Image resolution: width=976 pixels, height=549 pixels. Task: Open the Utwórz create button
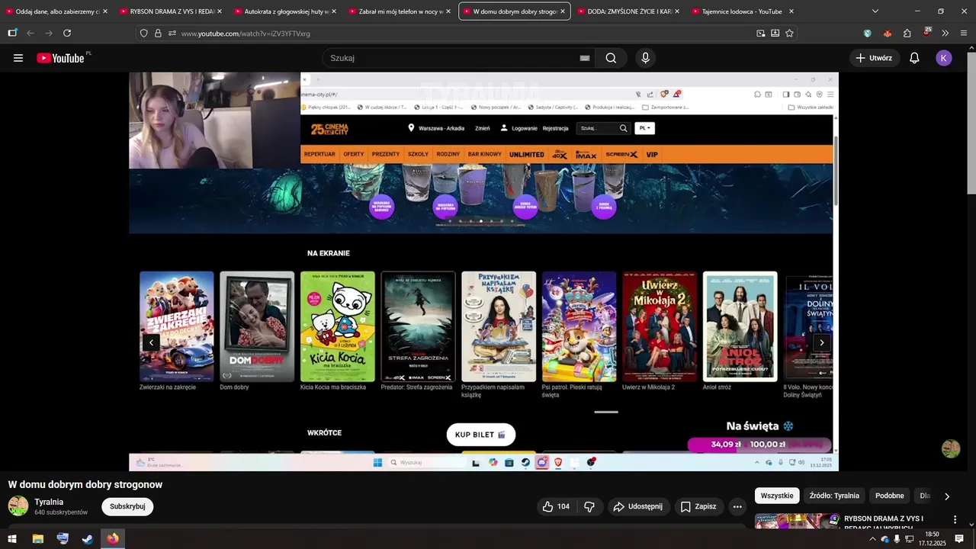pos(875,58)
